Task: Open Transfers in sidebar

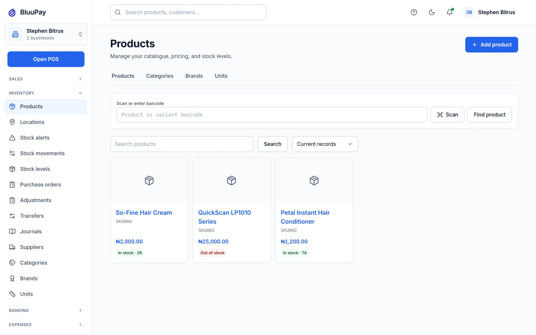Action: click(46, 216)
